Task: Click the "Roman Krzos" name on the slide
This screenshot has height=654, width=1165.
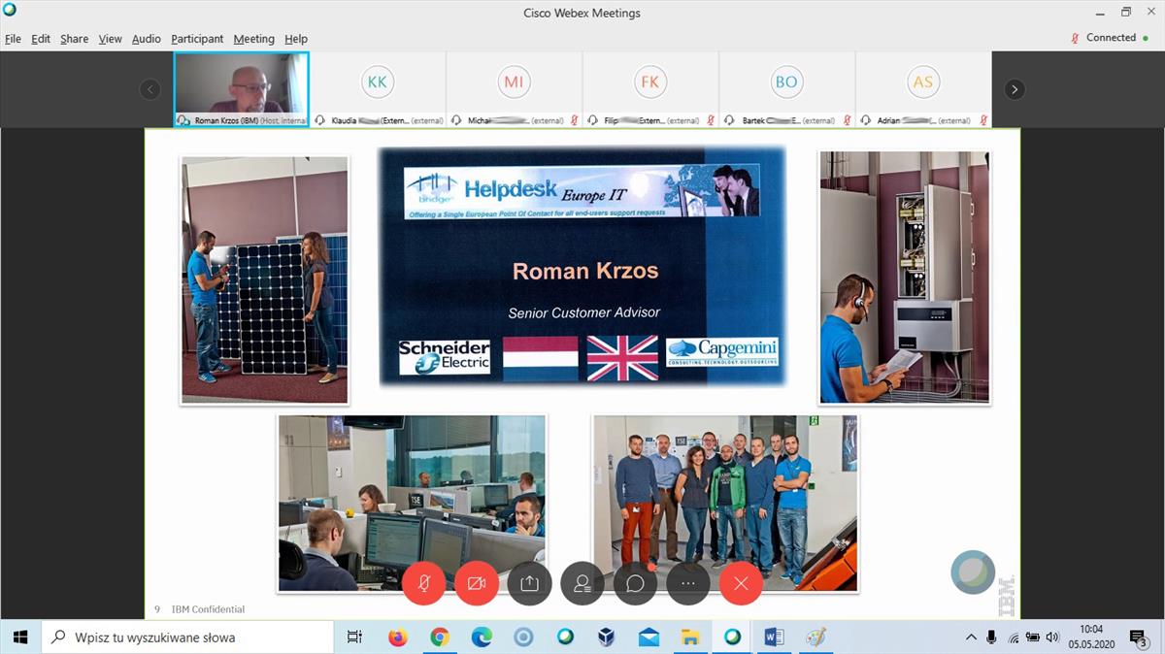Action: coord(585,271)
